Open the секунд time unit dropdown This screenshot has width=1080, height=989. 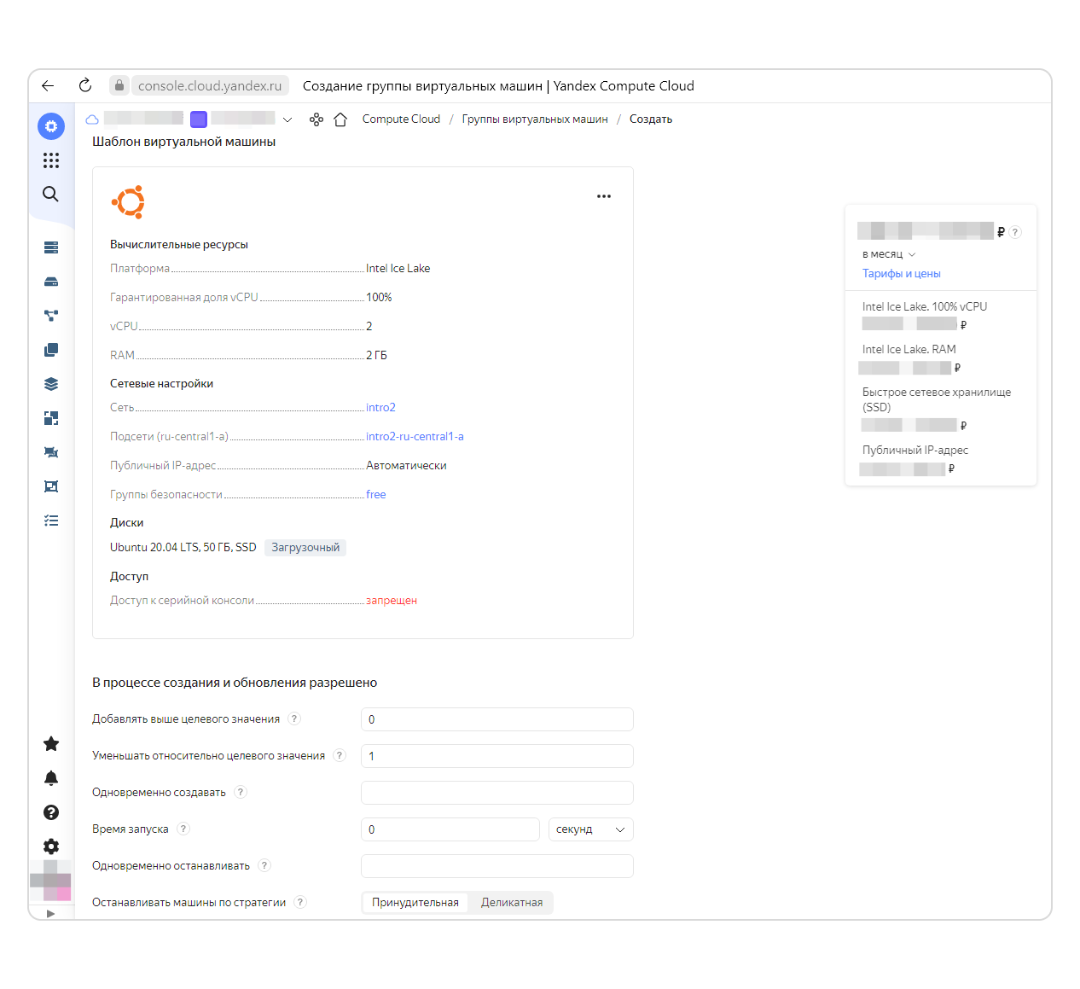tap(591, 829)
